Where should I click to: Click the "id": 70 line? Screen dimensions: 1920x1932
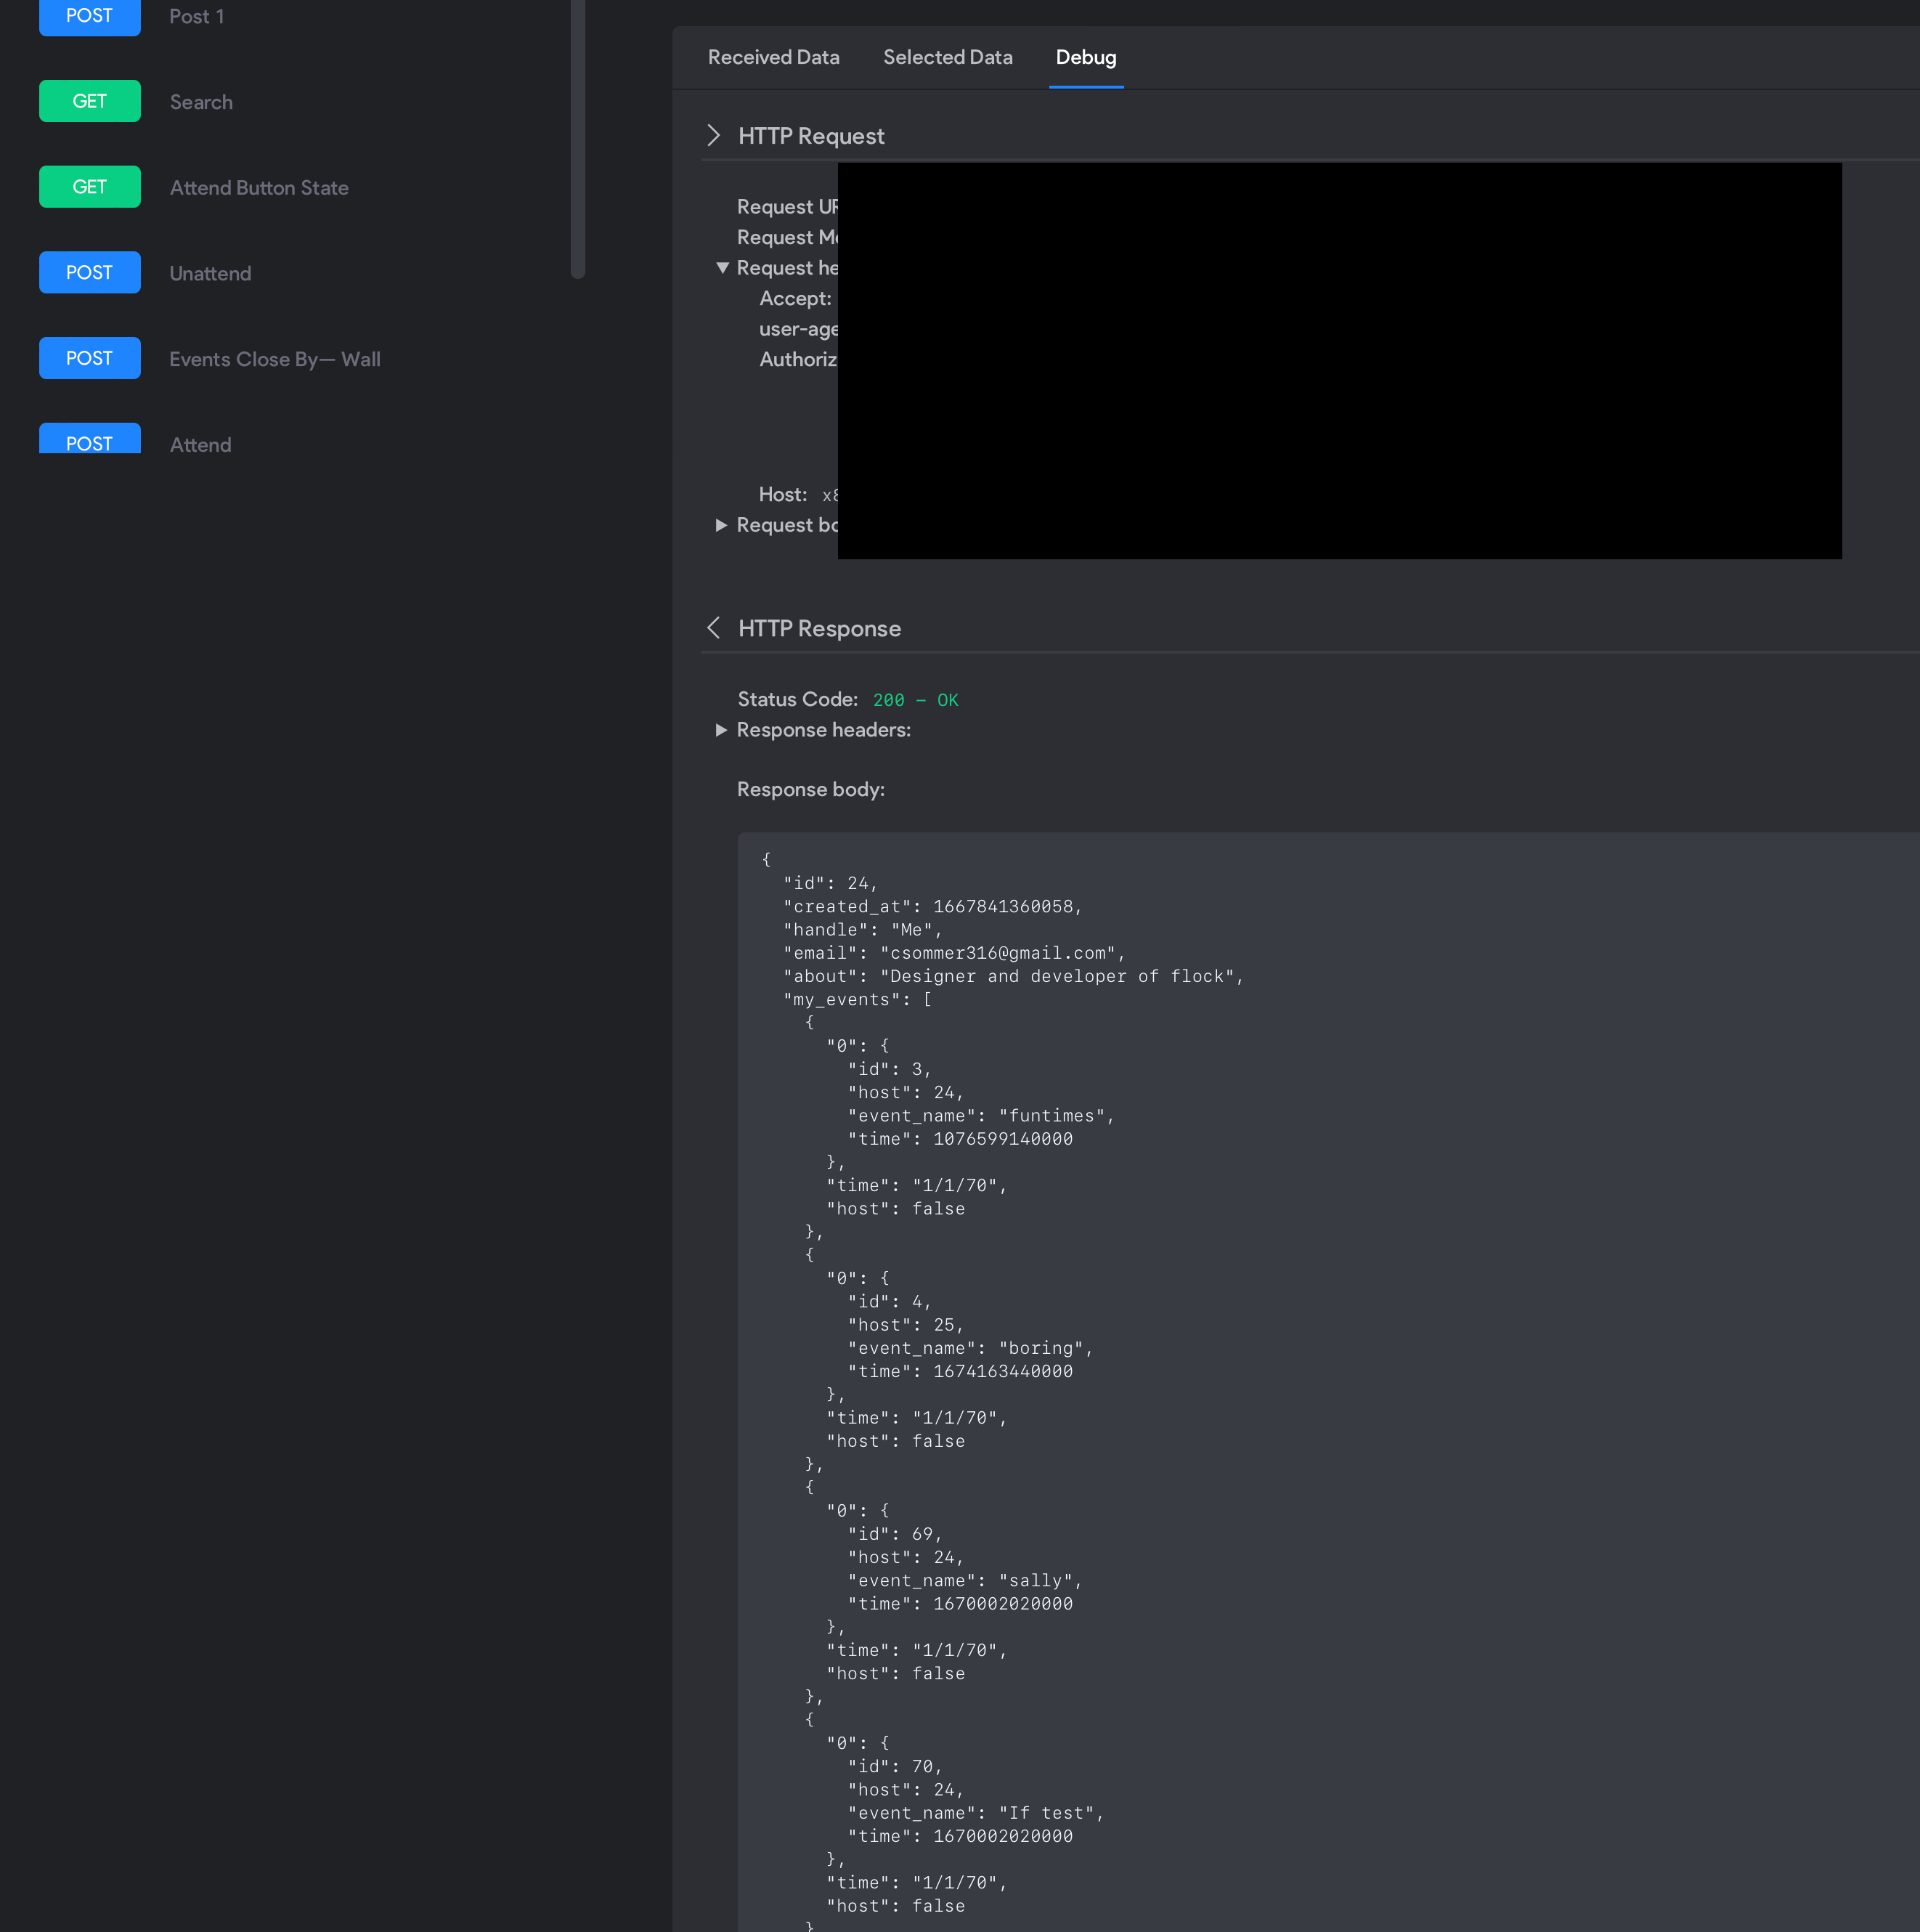pos(895,1767)
